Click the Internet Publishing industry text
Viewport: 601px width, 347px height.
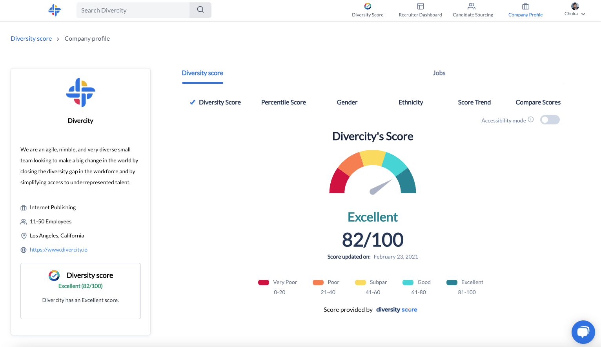(x=53, y=207)
